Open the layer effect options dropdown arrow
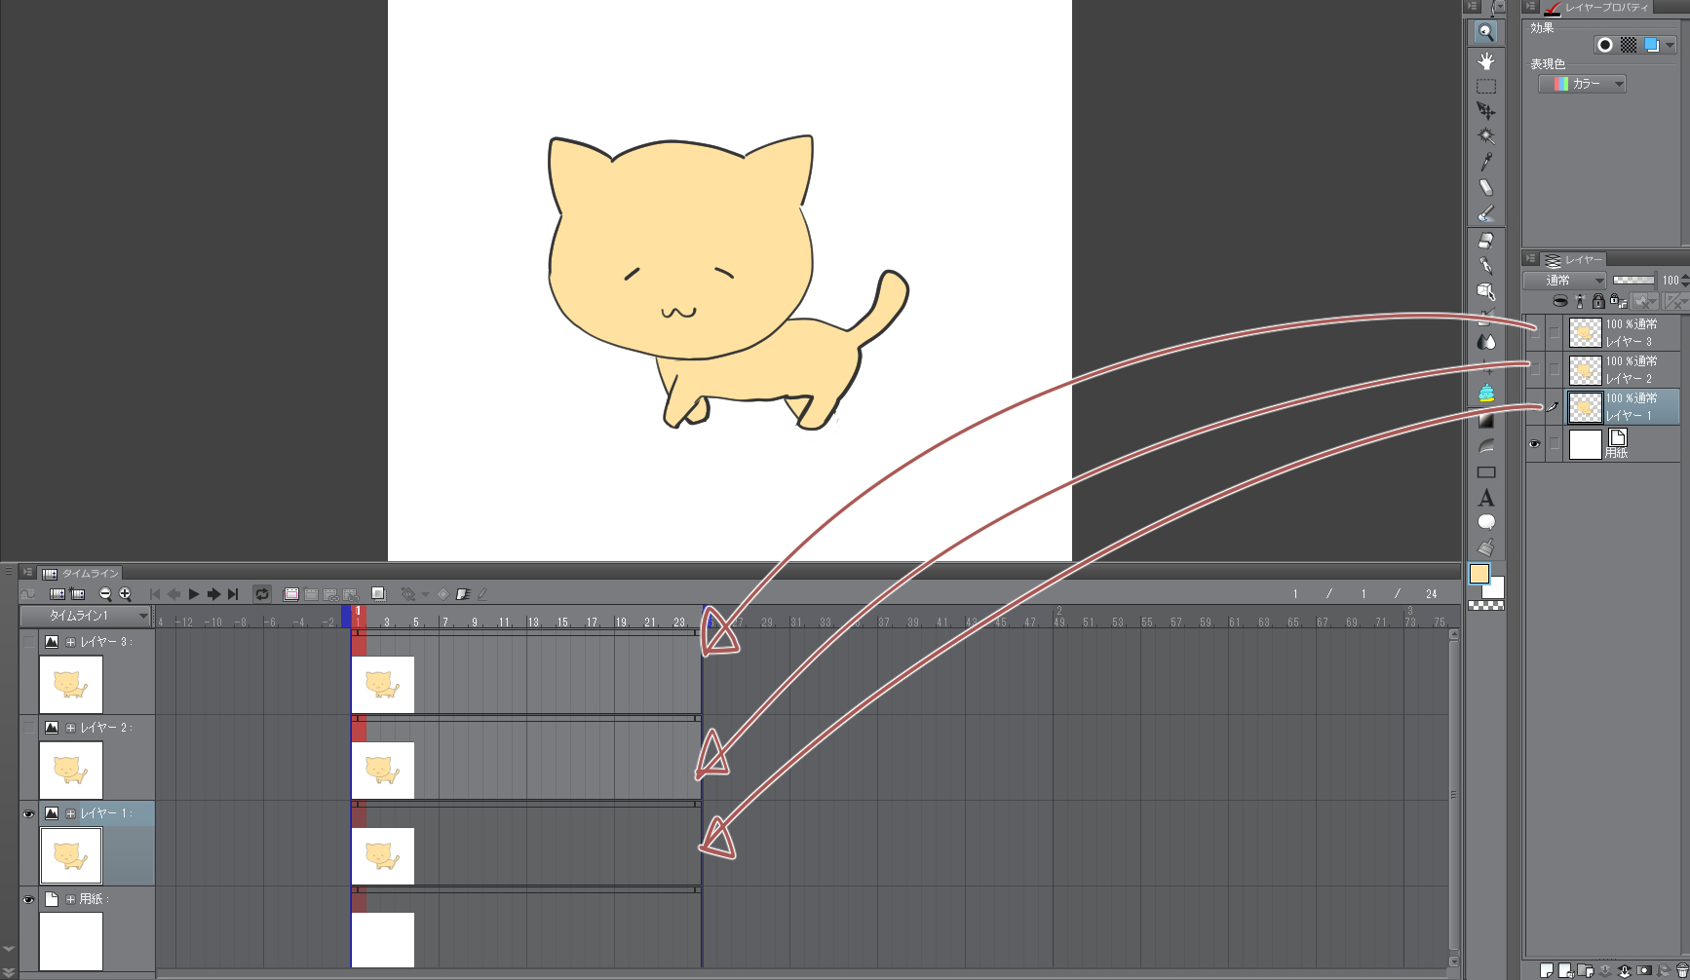Viewport: 1690px width, 980px height. pos(1670,45)
